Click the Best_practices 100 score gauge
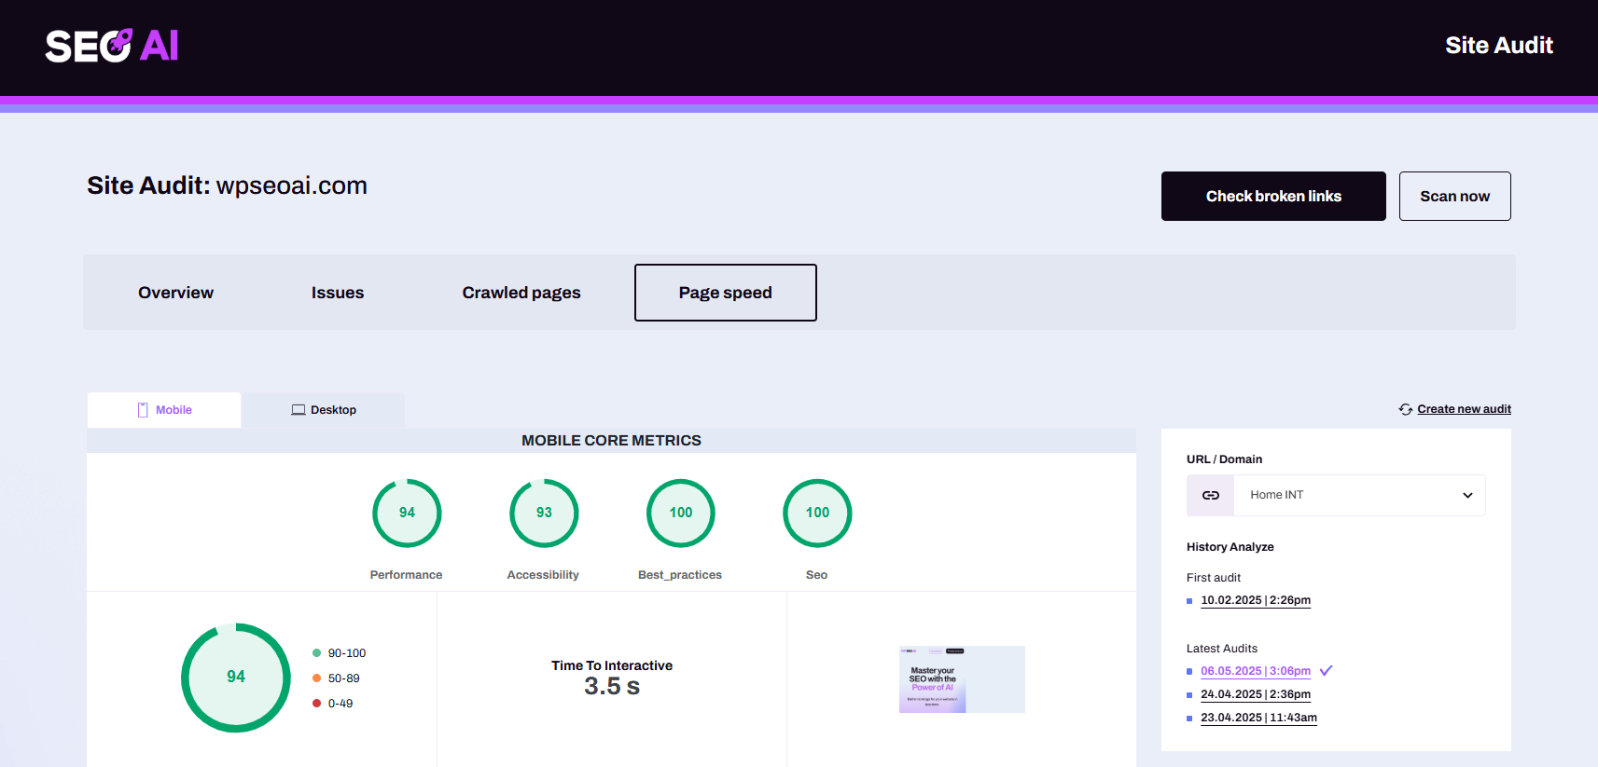The height and width of the screenshot is (767, 1598). (681, 513)
